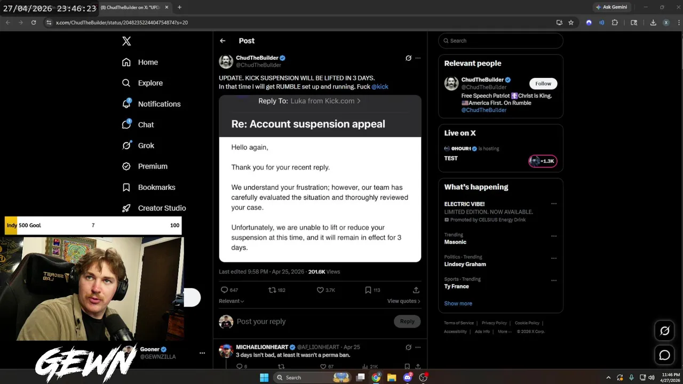Open Creator Studio in the sidebar
Viewport: 683px width, 384px height.
(x=154, y=208)
